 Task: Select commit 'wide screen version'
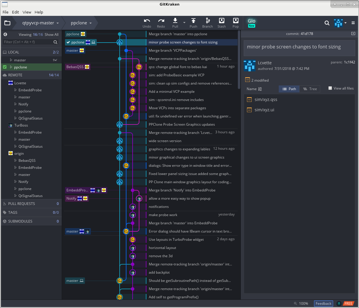click(x=165, y=141)
